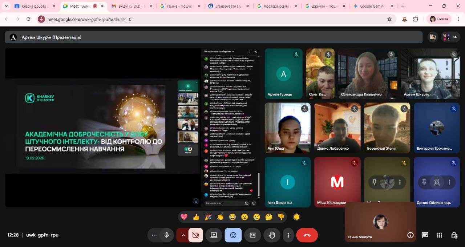
Task: Switch to the Google Gemini tab
Action: 372,6
